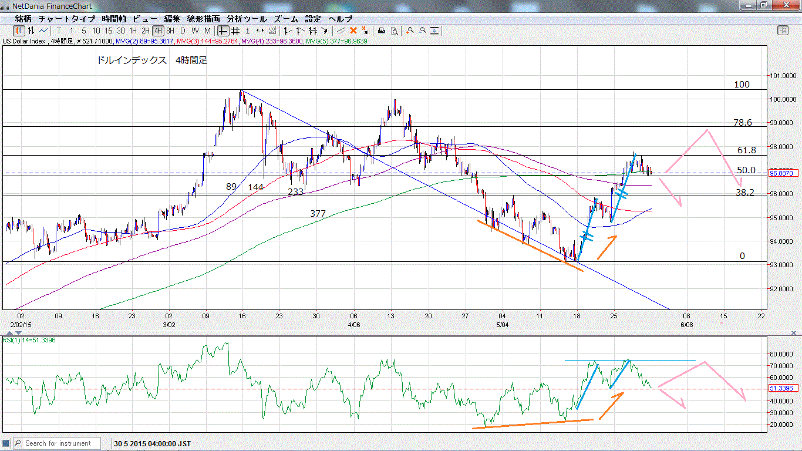Open the ズーム menu
The image size is (802, 451).
[286, 19]
